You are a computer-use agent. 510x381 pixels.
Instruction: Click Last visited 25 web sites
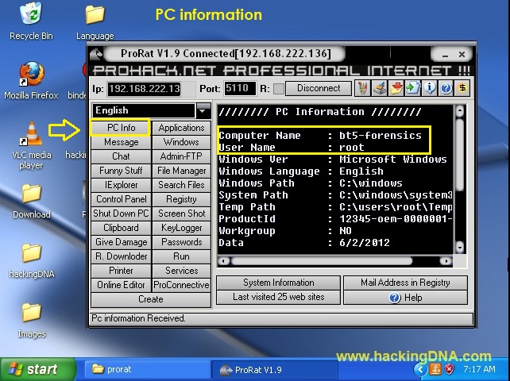click(278, 297)
